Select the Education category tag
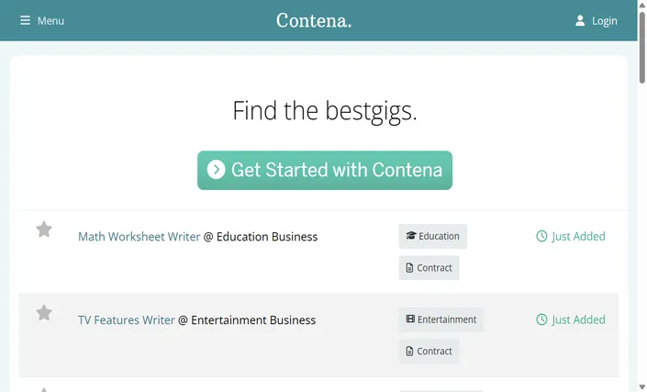This screenshot has width=647, height=392. (x=433, y=236)
